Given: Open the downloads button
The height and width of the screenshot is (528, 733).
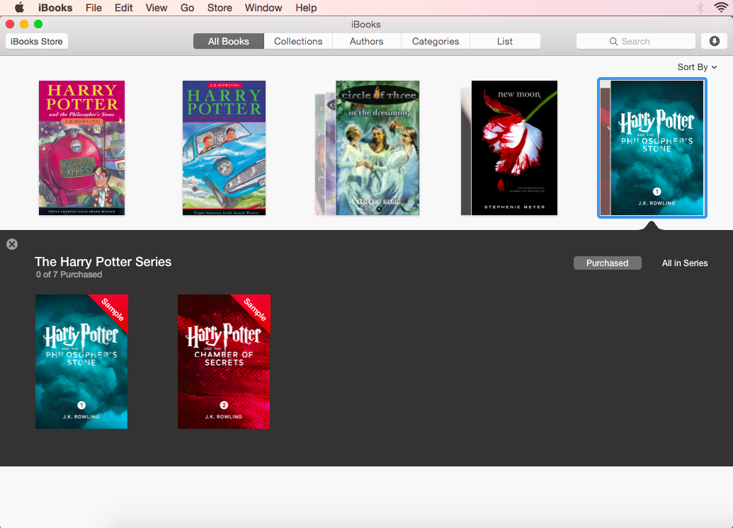Looking at the screenshot, I should [x=715, y=41].
